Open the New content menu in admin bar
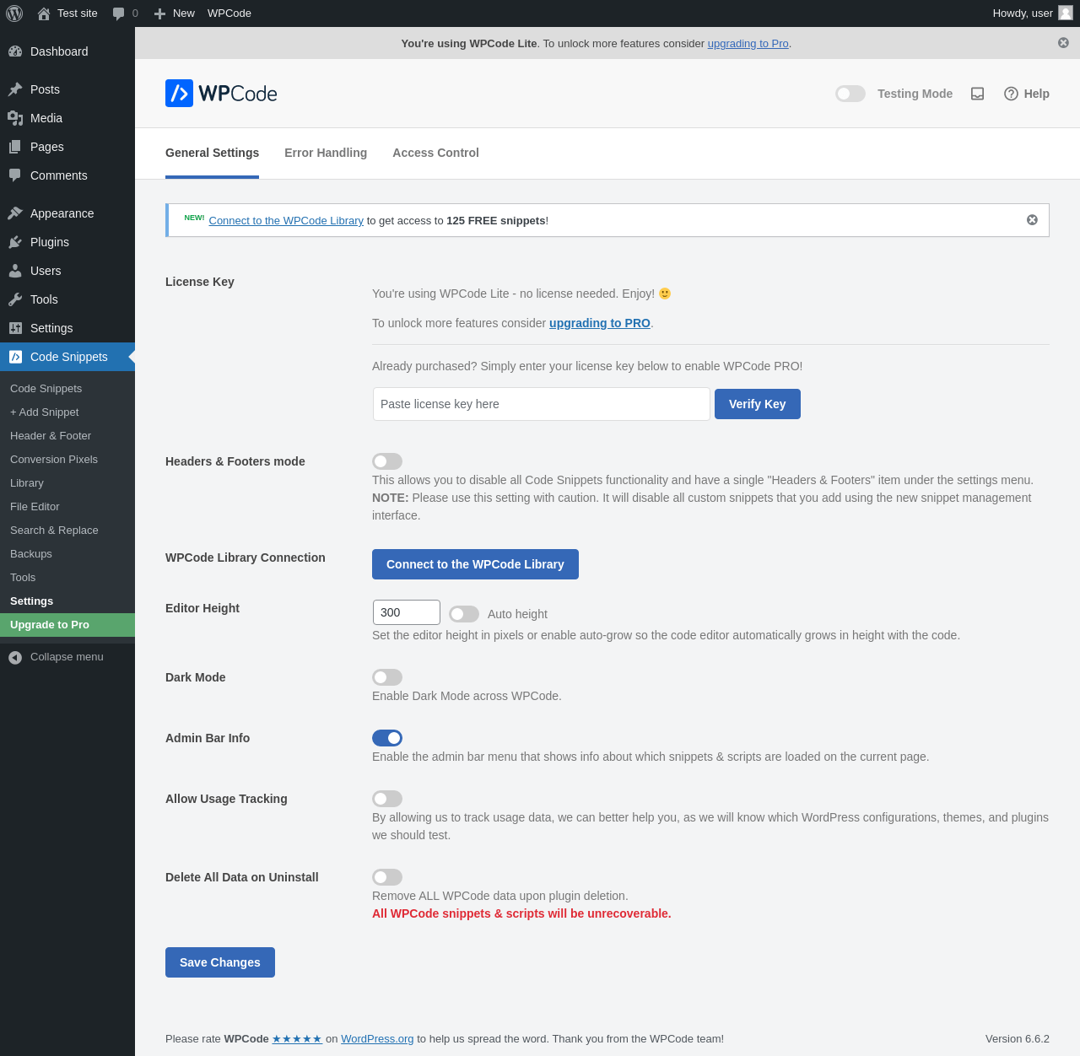1080x1056 pixels. 175,13
